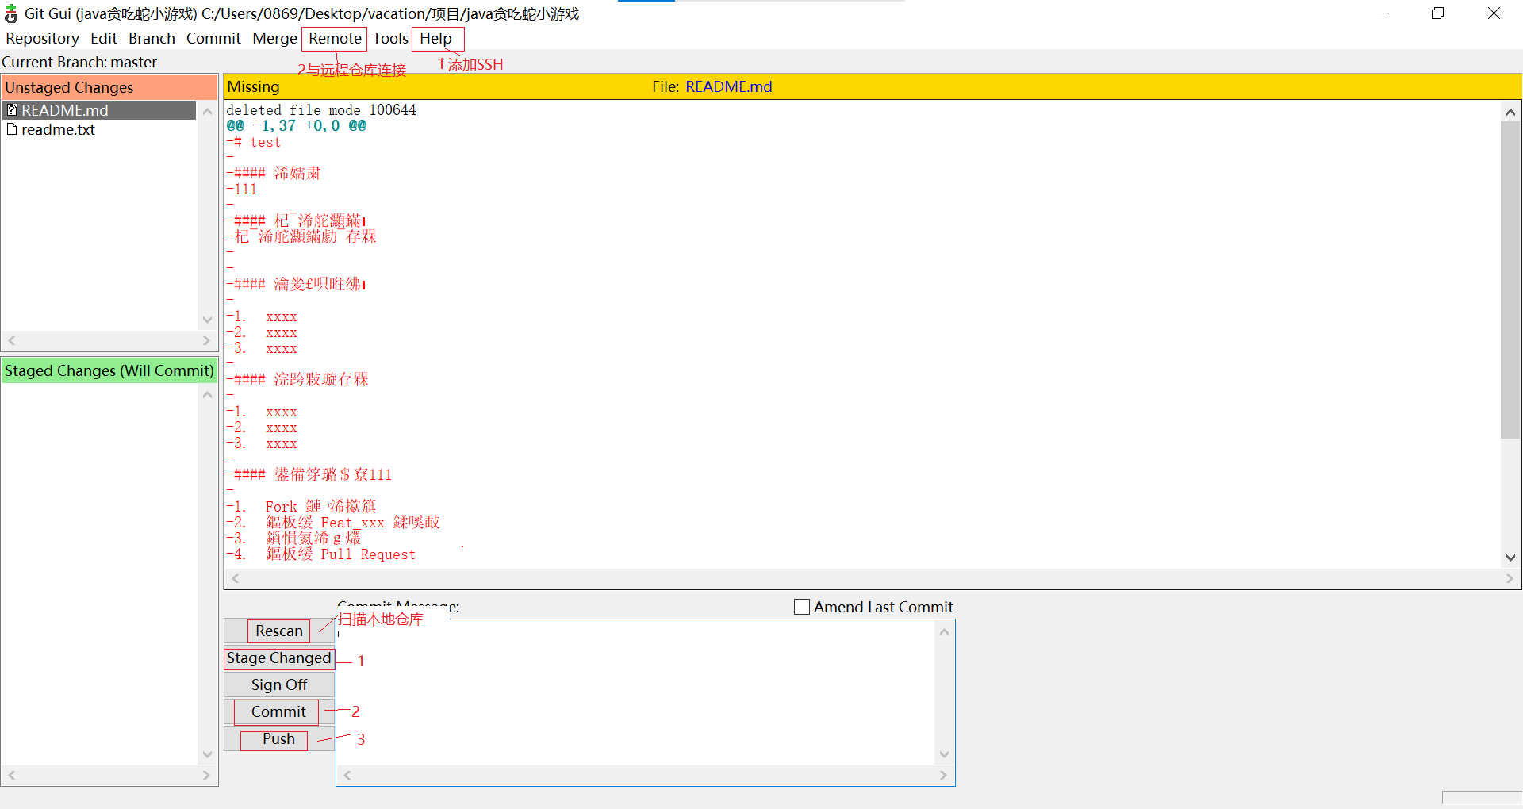Click the '@@ -1,37 +0,0 @@' hunk header

pos(297,126)
